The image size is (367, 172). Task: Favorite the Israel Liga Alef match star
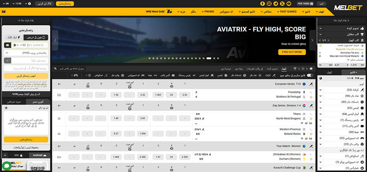pos(320,45)
